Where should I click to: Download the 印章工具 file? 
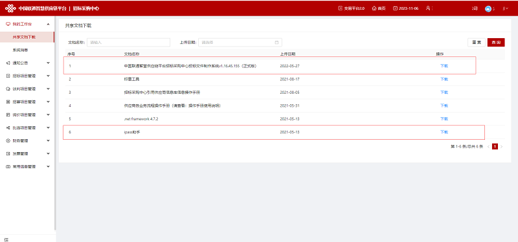coord(444,79)
